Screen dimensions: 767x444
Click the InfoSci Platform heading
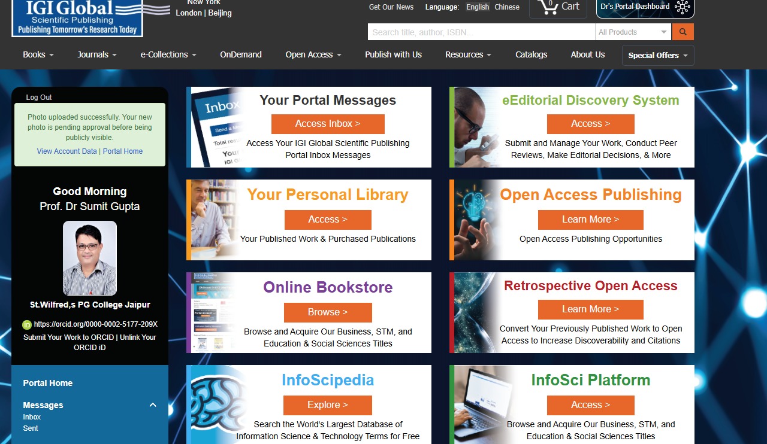[591, 381]
